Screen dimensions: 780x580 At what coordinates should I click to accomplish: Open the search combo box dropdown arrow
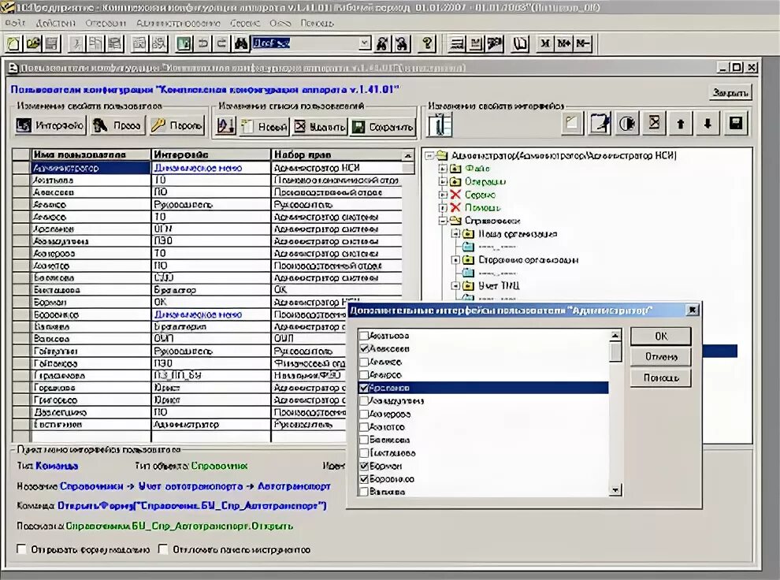pos(365,43)
